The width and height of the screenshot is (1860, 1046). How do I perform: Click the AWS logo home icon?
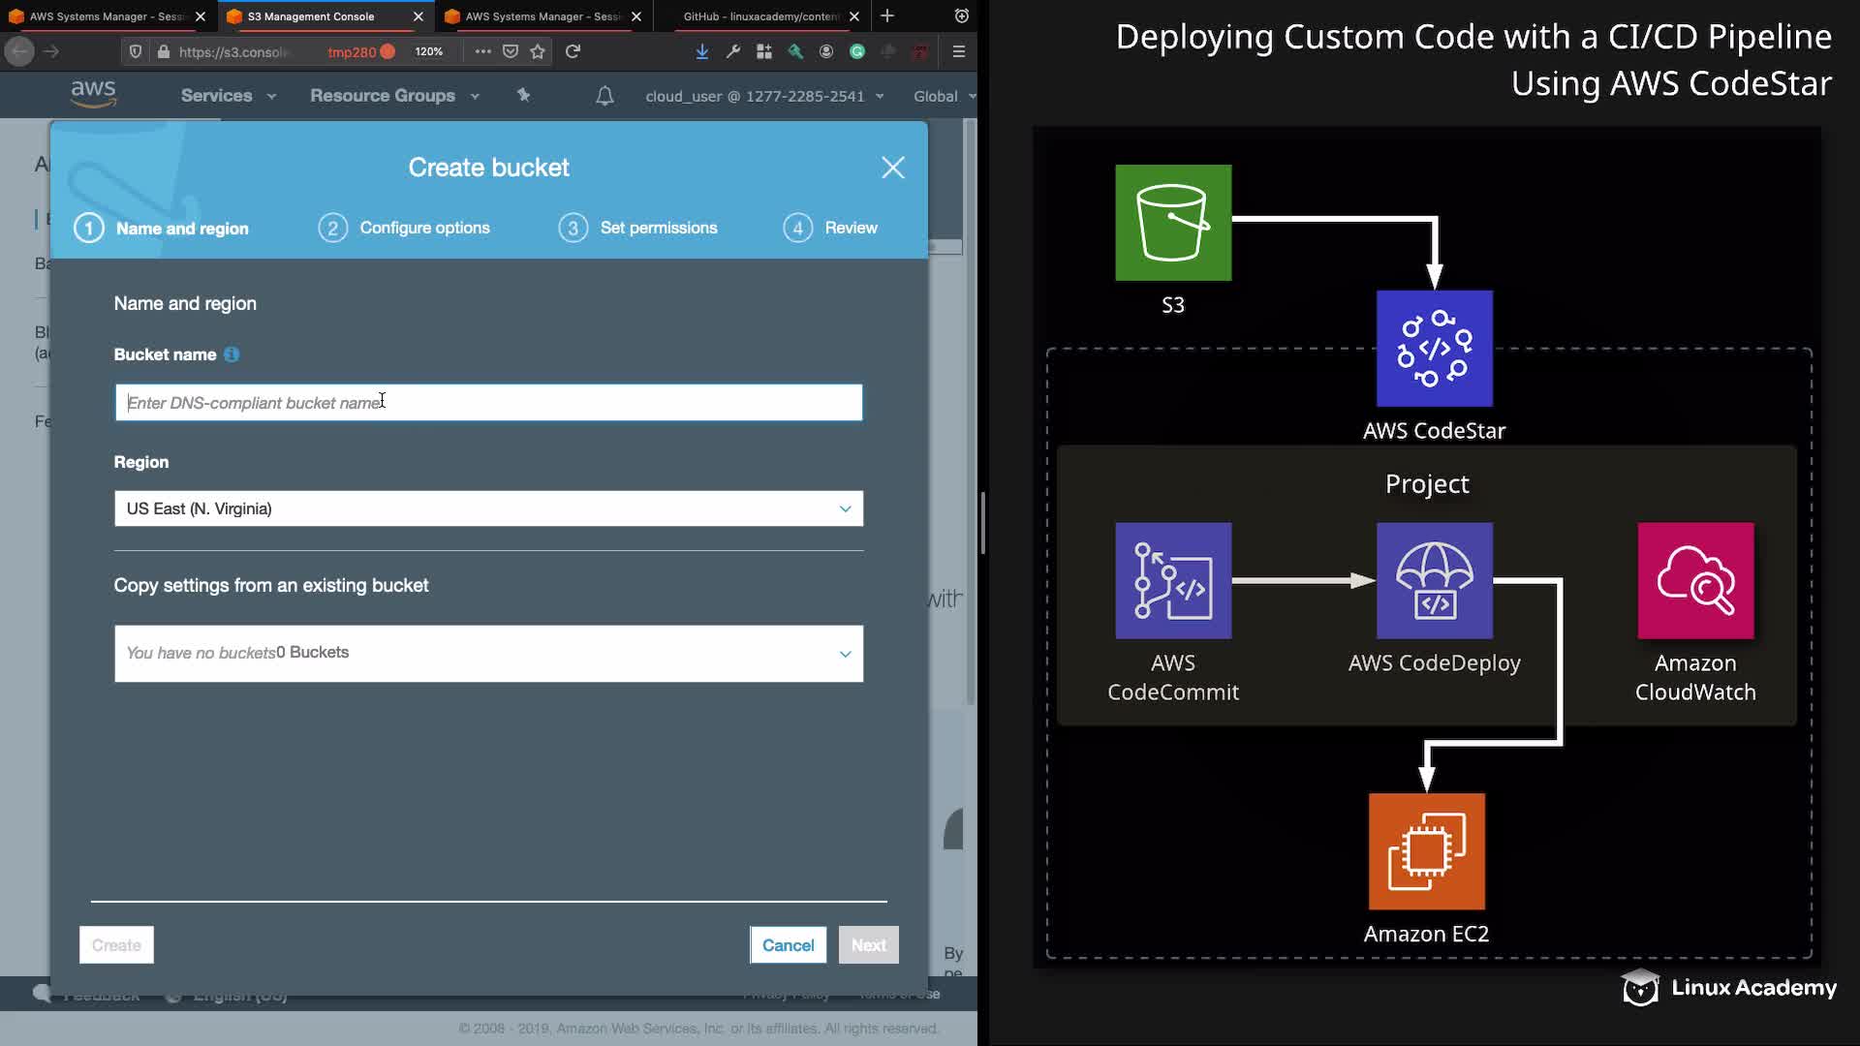click(x=93, y=95)
